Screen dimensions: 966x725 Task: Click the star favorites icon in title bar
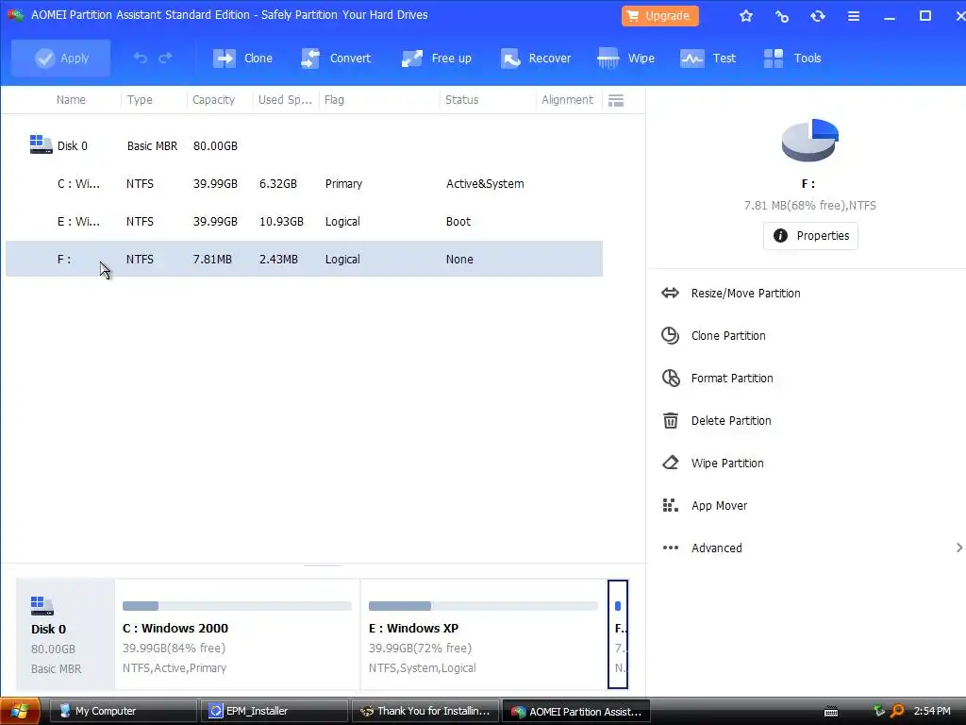pyautogui.click(x=746, y=16)
